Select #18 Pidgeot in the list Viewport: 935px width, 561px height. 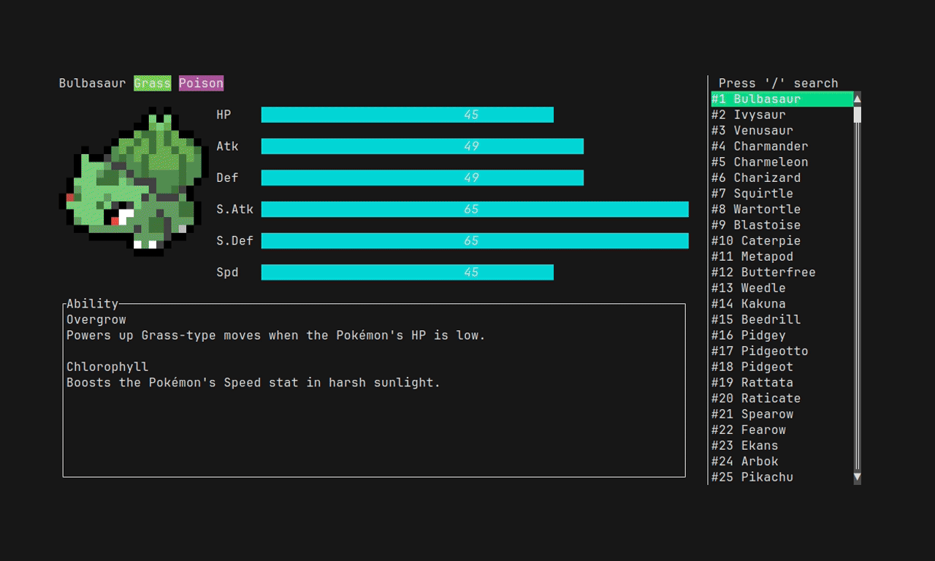782,367
